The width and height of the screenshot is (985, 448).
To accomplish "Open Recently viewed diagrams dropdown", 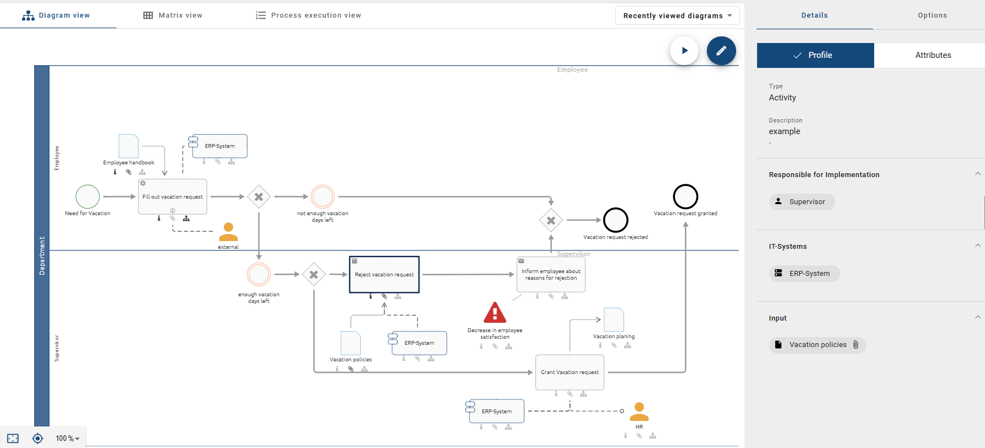I will coord(678,15).
